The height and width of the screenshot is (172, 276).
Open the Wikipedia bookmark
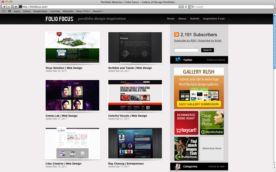68,11
